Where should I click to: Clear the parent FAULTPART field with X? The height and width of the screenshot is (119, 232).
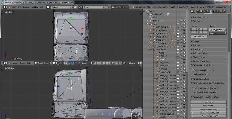(225, 30)
